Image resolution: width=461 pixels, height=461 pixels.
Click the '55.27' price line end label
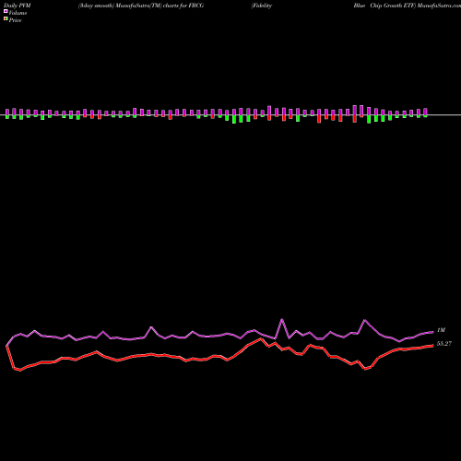[444, 344]
